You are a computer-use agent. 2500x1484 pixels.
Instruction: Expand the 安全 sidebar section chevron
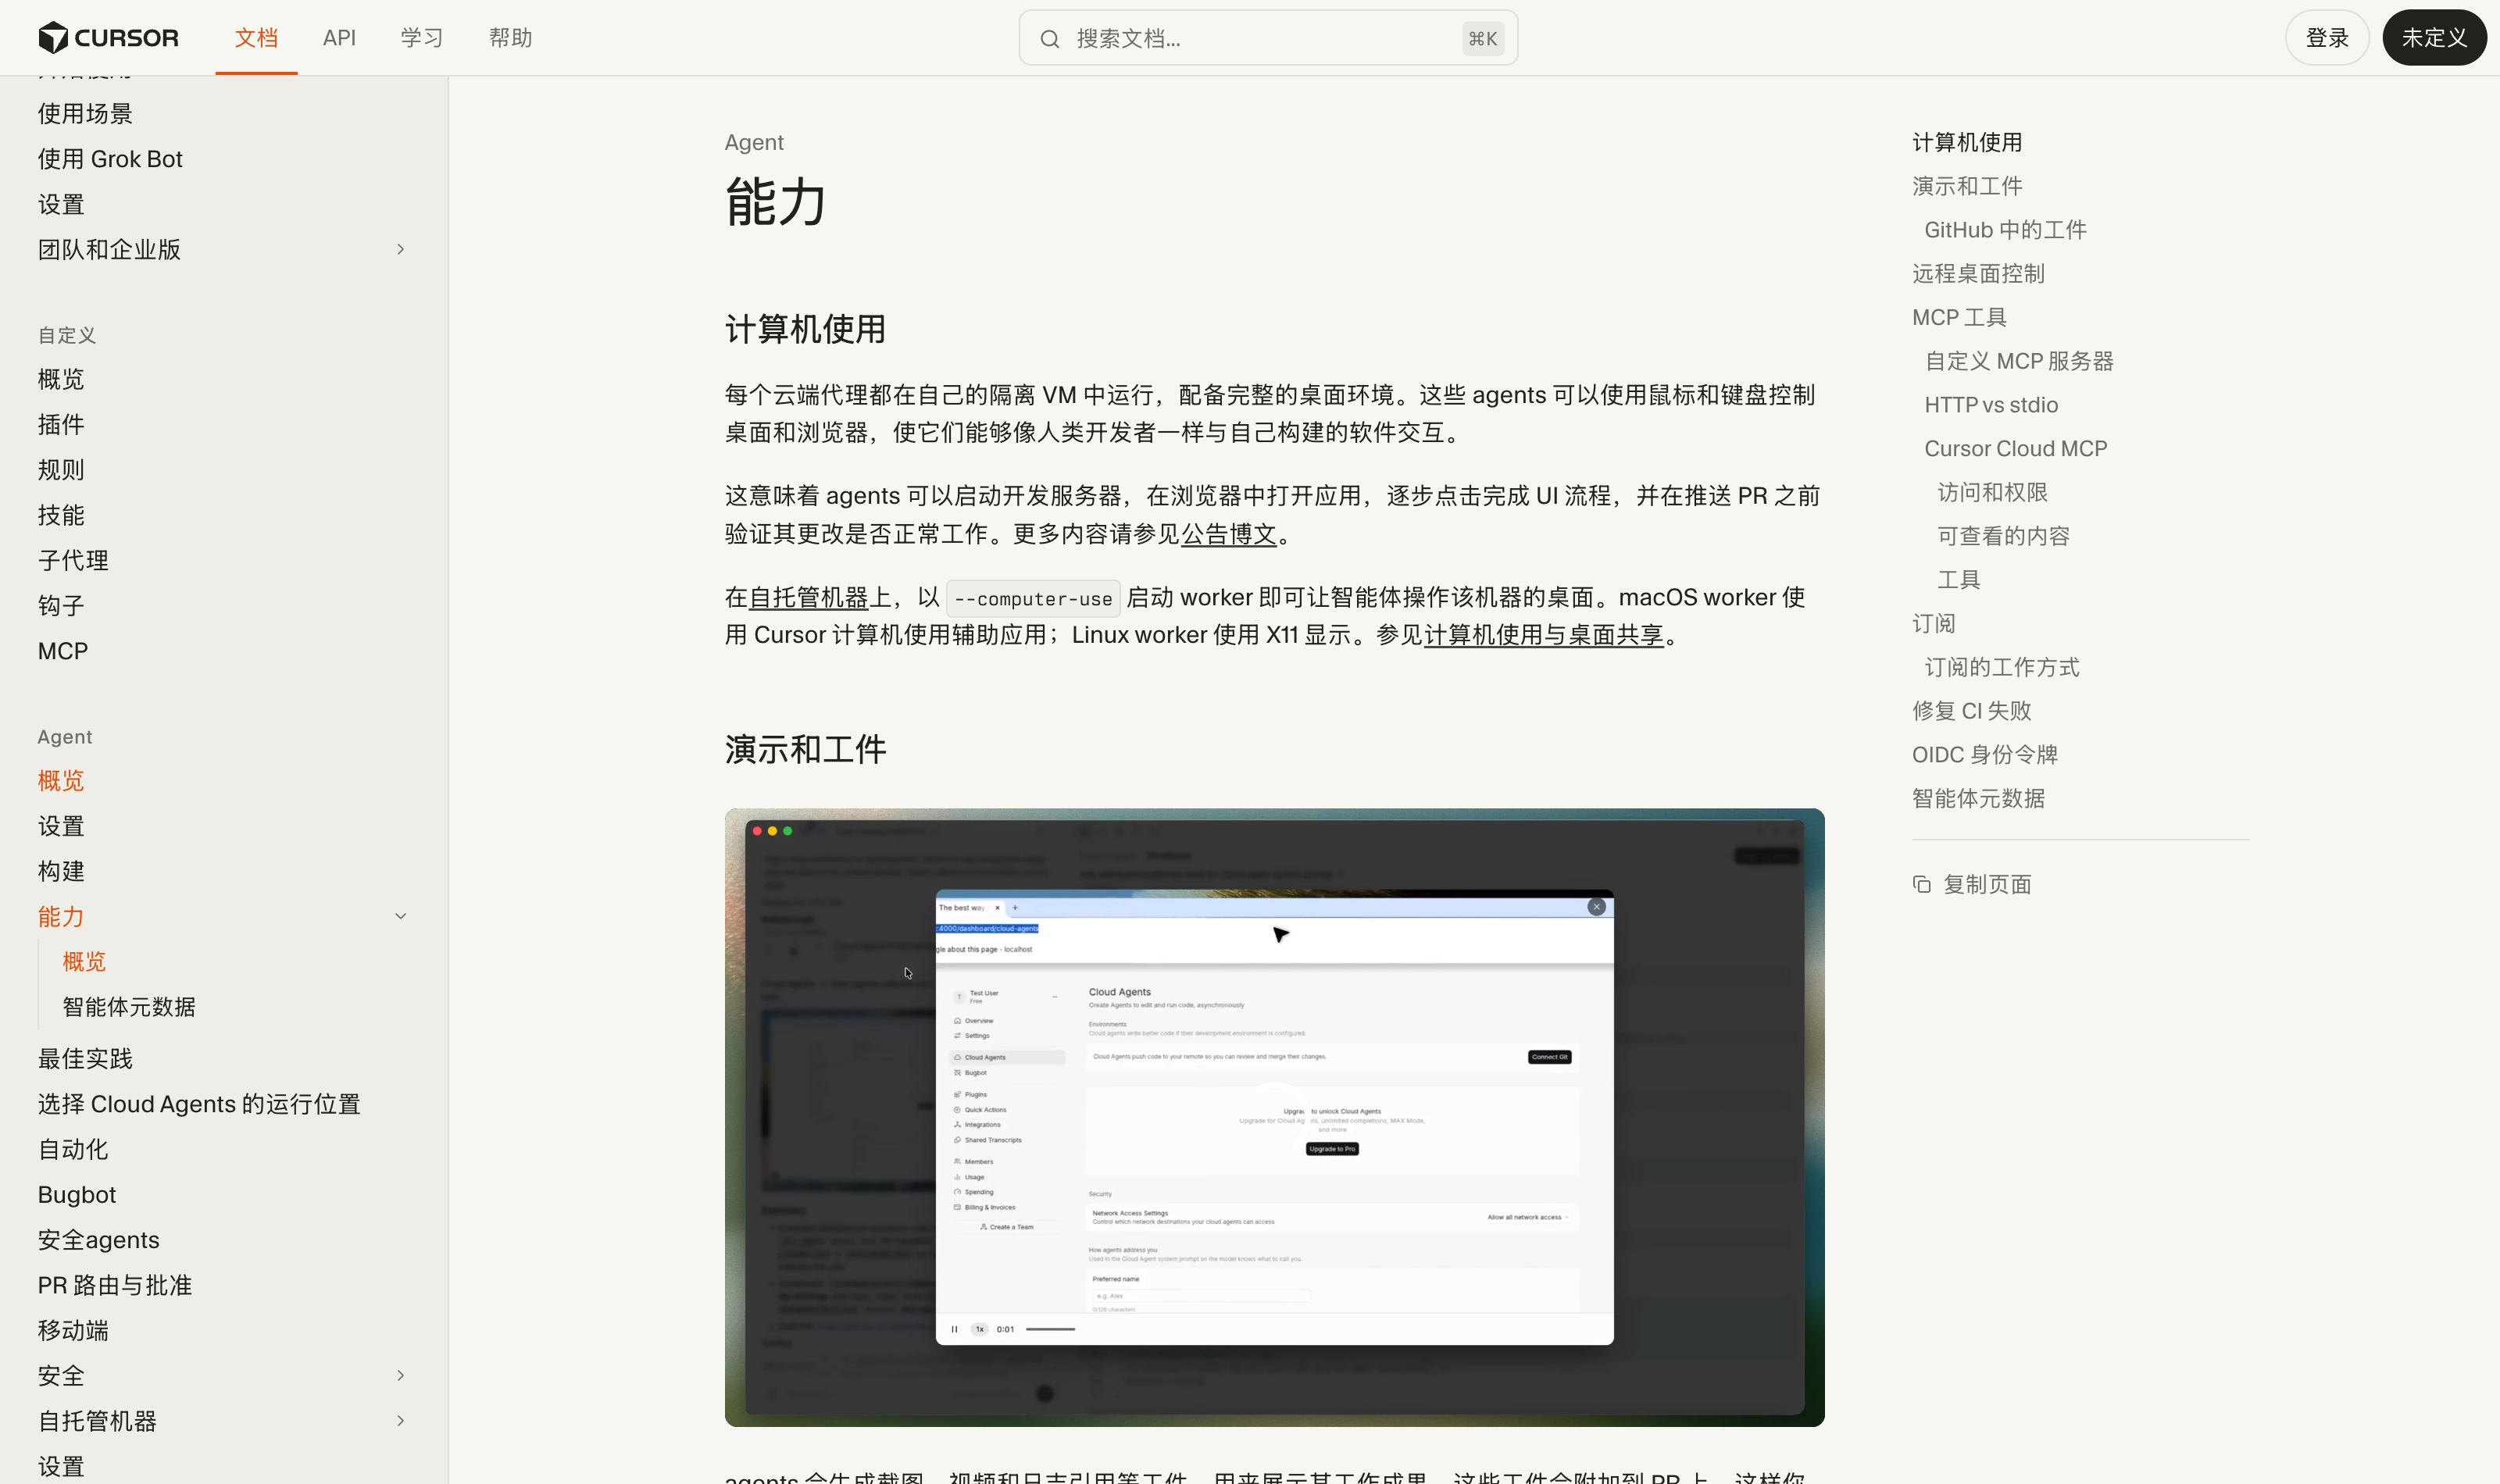click(400, 1376)
